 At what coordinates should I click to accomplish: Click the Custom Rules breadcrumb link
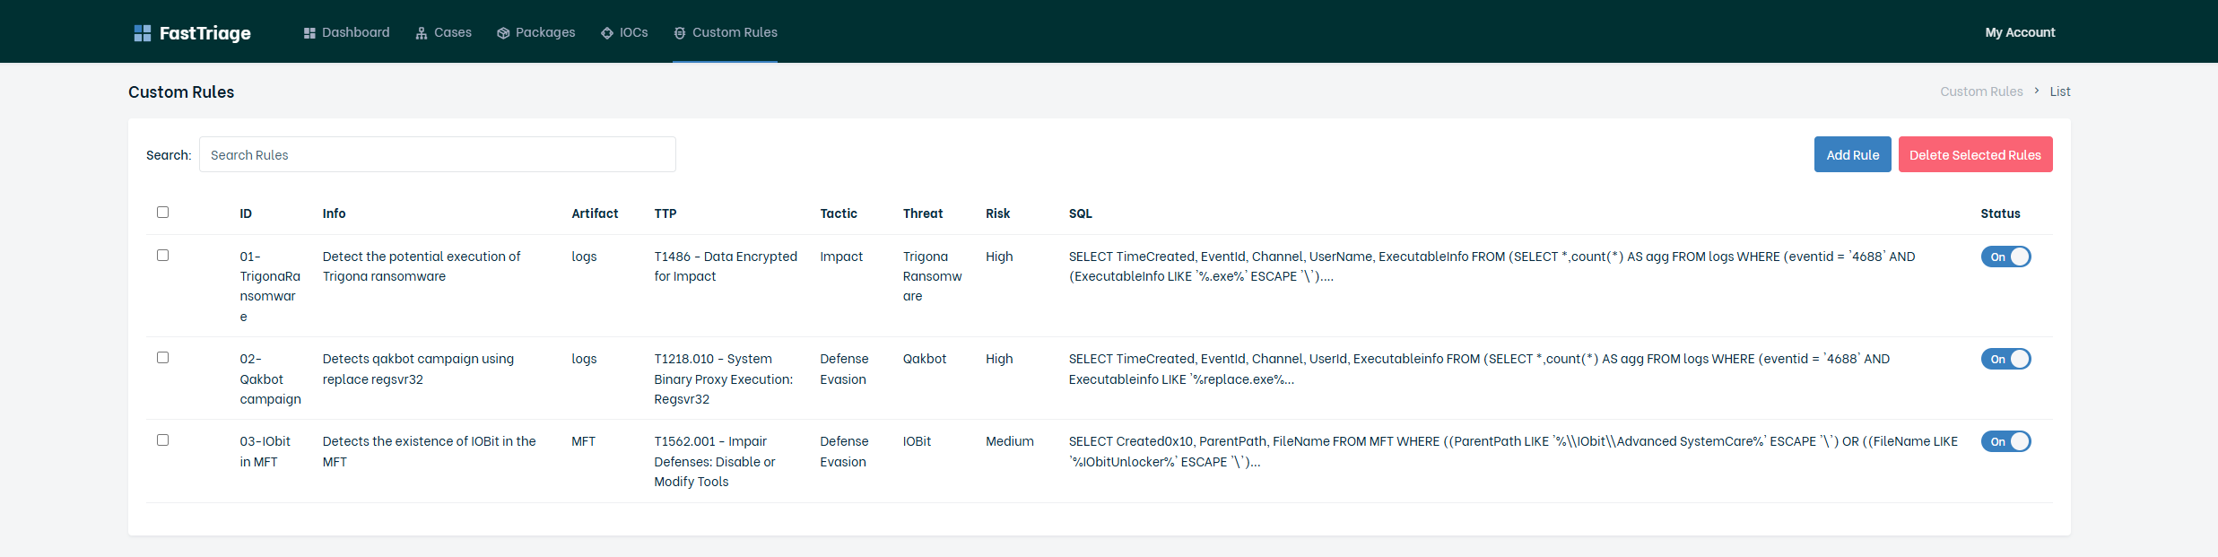[x=1981, y=91]
